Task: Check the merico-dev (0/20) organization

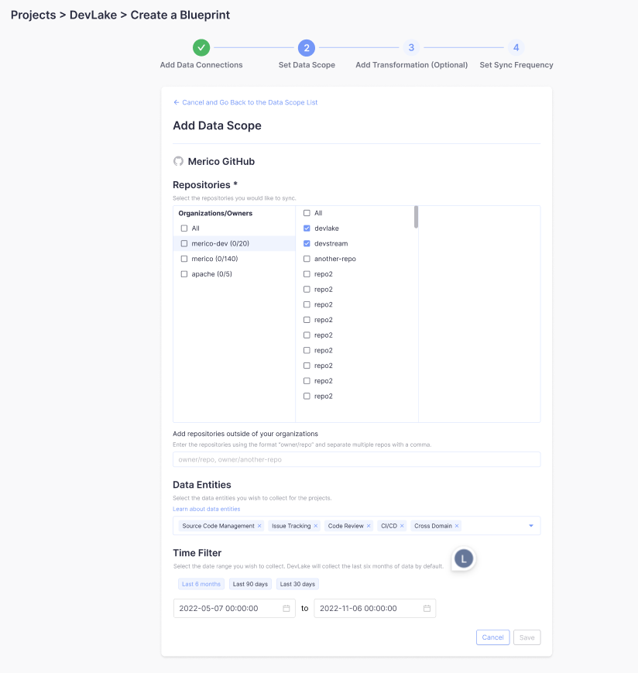Action: pos(184,243)
